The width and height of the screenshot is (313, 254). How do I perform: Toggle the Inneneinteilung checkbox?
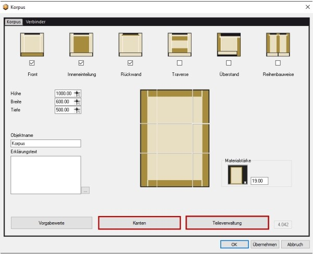tap(81, 63)
